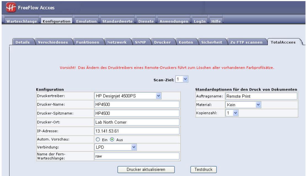Go to the Zu FTP scannen sub-tab
The height and width of the screenshot is (176, 306).
click(246, 42)
